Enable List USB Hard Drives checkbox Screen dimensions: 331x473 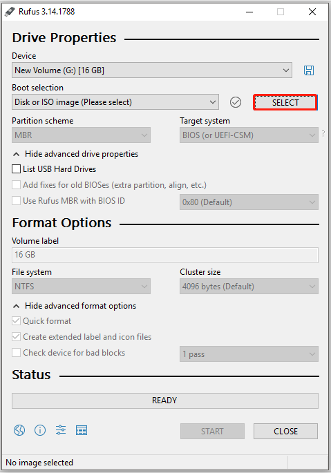coord(17,169)
